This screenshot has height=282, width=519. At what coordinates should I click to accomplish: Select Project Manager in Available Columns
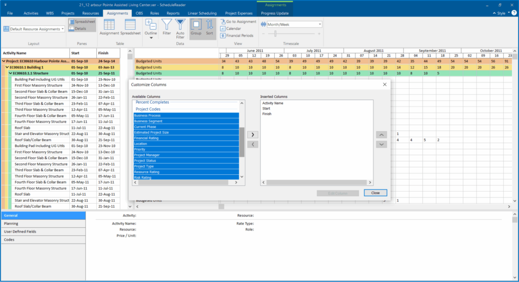coord(186,155)
